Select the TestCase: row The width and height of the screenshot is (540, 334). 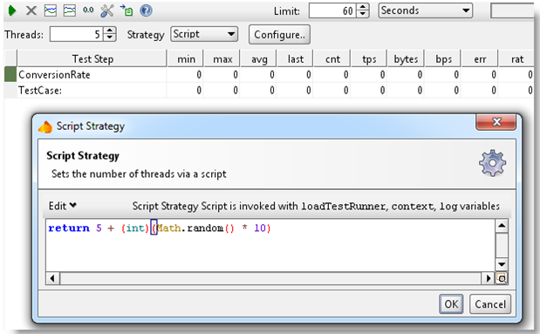pos(269,90)
